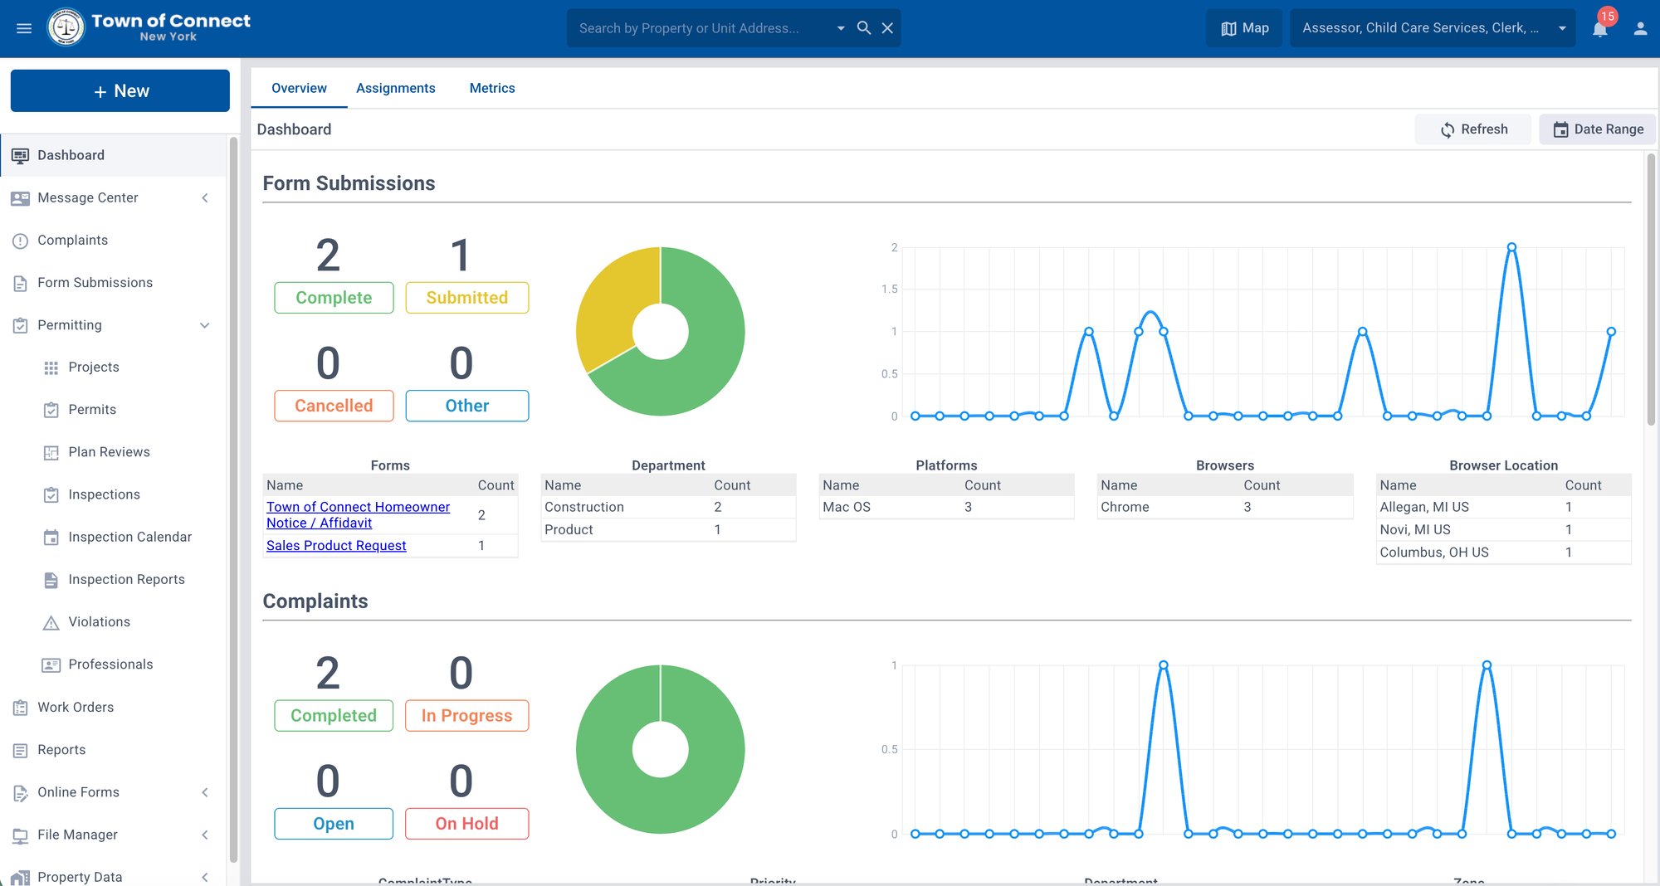Expand the Message Center submenu chevron
Image resolution: width=1660 pixels, height=886 pixels.
point(205,197)
